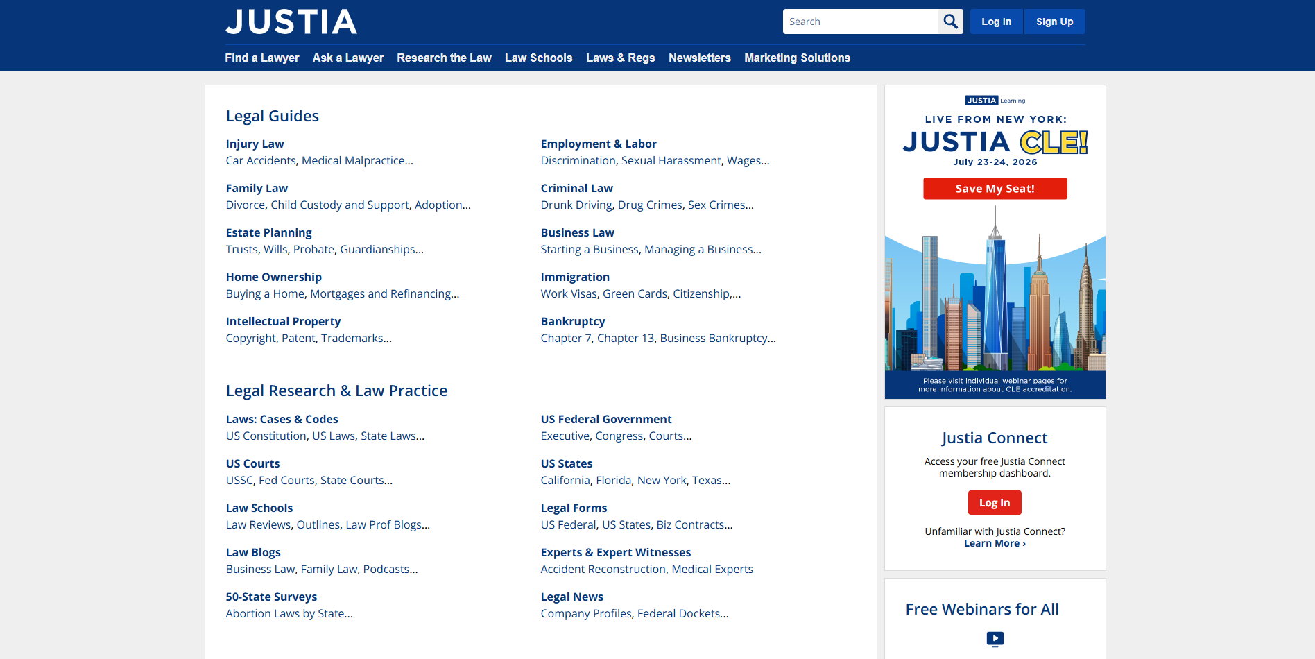Open Ask a Lawyer menu

(348, 58)
